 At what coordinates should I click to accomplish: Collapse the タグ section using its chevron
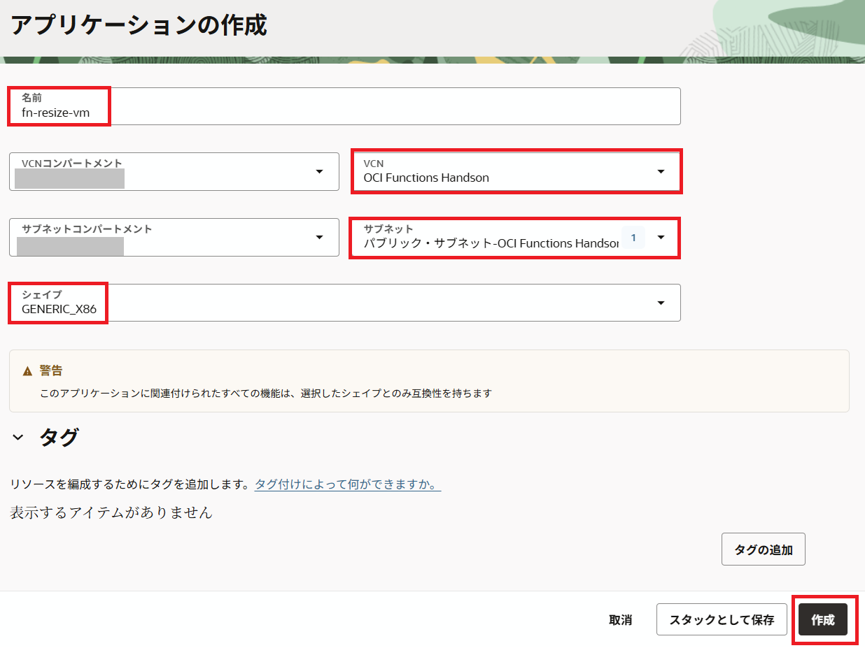(18, 438)
